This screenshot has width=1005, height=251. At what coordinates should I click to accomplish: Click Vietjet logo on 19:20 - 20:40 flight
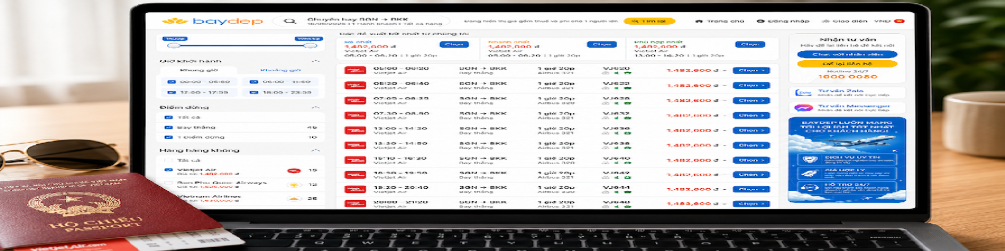point(355,190)
